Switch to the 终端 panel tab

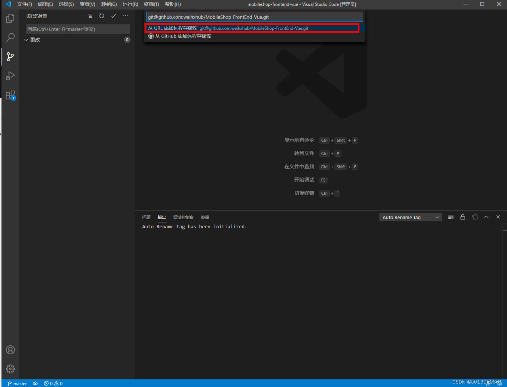[x=205, y=217]
